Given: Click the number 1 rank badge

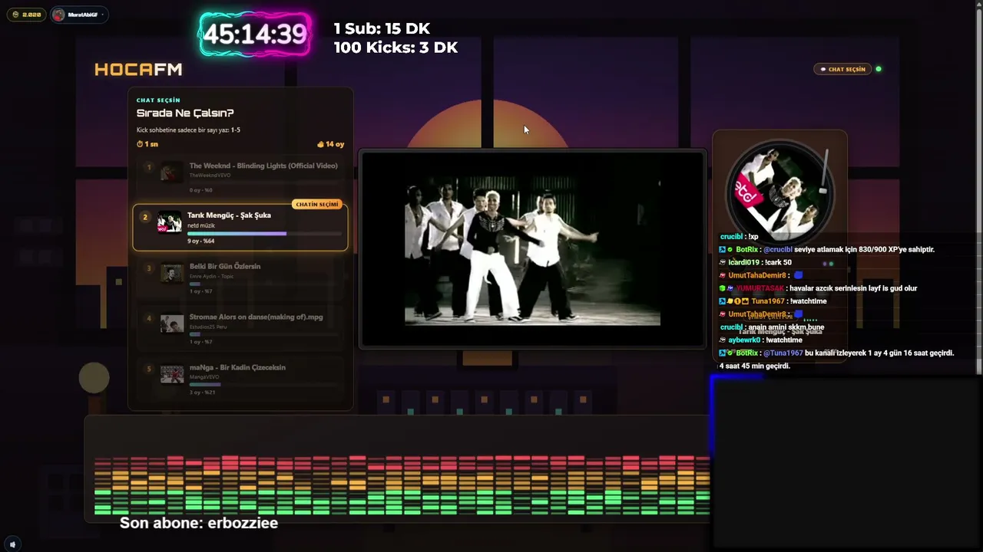Looking at the screenshot, I should pyautogui.click(x=149, y=166).
